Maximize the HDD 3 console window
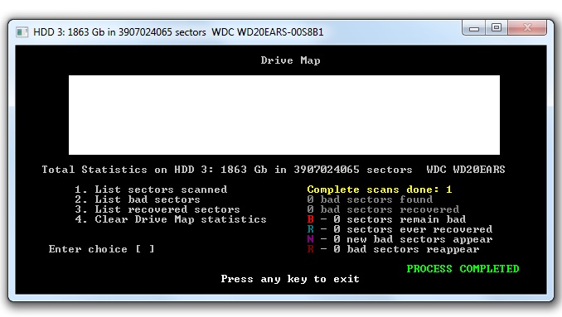This screenshot has height=317, width=562. tap(497, 27)
